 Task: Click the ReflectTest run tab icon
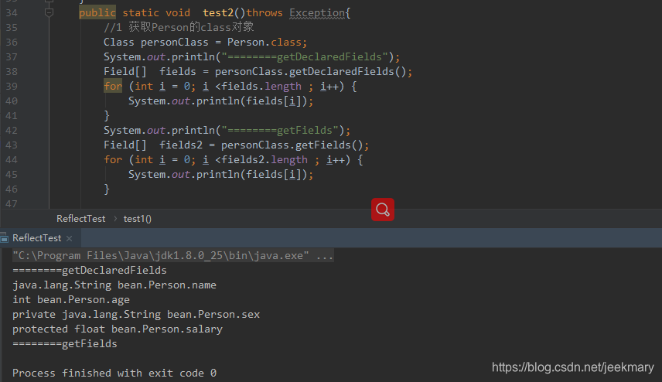[x=4, y=238]
